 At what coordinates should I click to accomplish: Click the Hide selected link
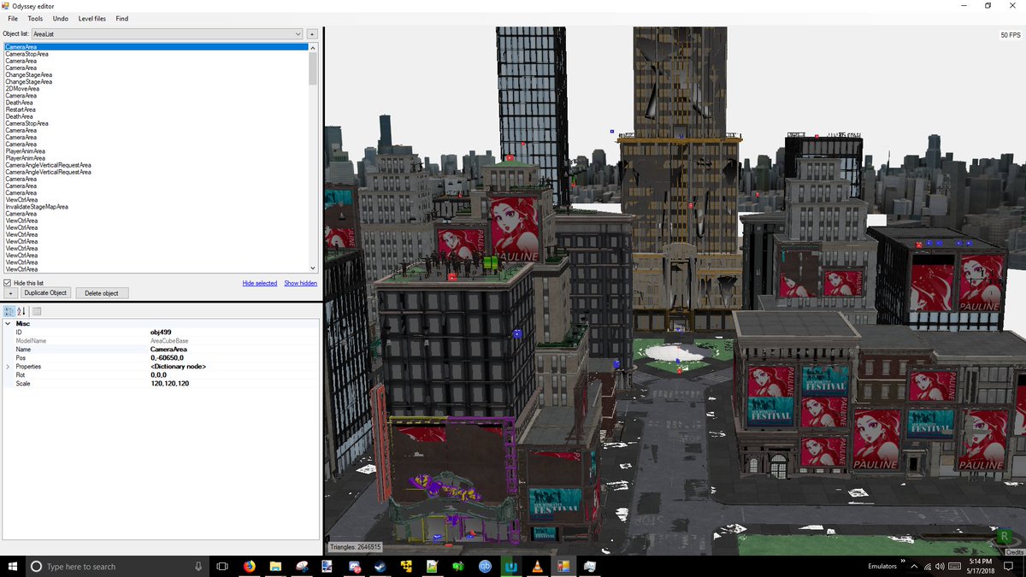pyautogui.click(x=260, y=283)
